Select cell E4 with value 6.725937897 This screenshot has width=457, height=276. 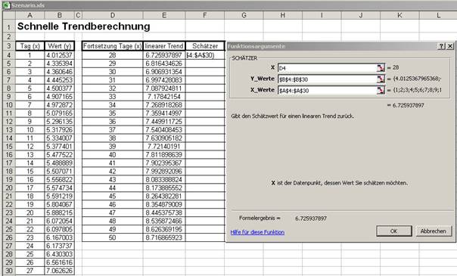click(164, 55)
